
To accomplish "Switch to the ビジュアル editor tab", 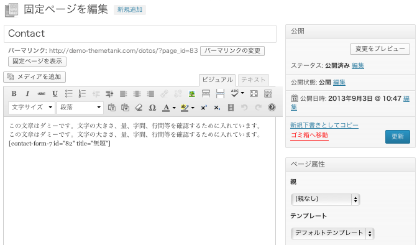I will click(x=218, y=80).
